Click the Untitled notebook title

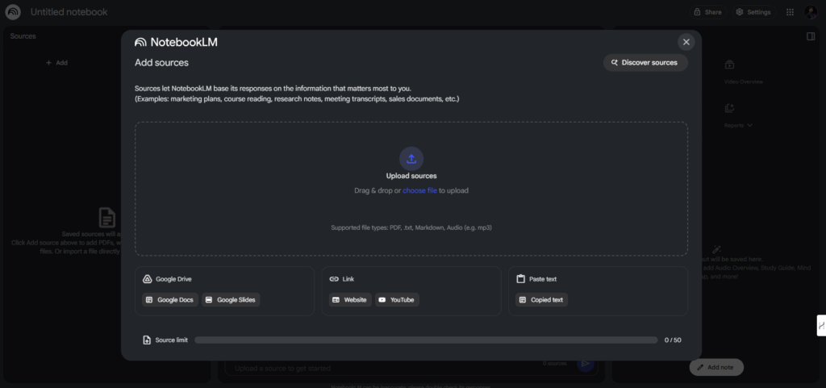[69, 11]
